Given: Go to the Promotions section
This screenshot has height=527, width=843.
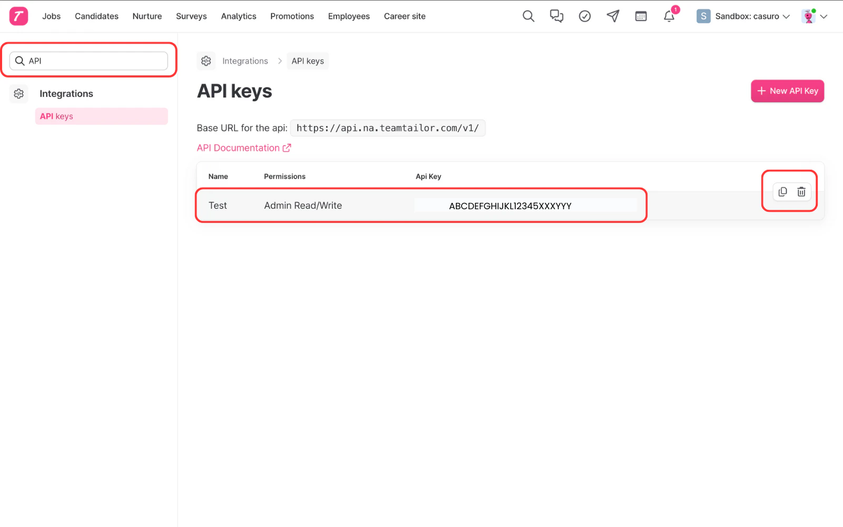Looking at the screenshot, I should point(292,16).
